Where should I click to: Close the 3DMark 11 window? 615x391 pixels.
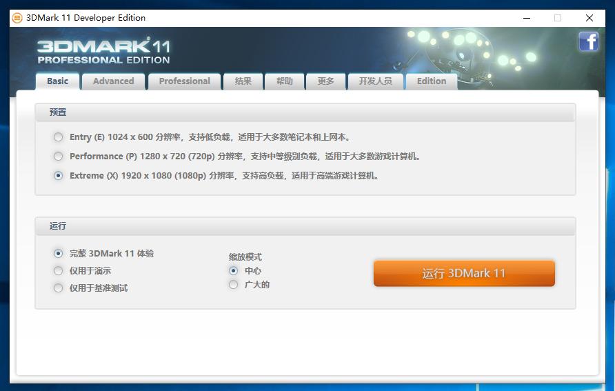tap(589, 18)
